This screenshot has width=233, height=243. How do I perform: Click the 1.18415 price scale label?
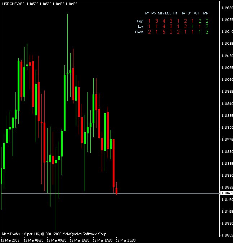227,211
